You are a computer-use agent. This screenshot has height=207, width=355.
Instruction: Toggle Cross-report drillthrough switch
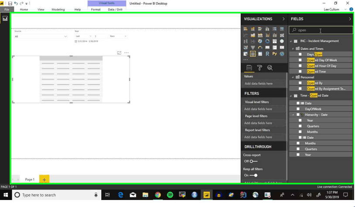[x=253, y=161]
